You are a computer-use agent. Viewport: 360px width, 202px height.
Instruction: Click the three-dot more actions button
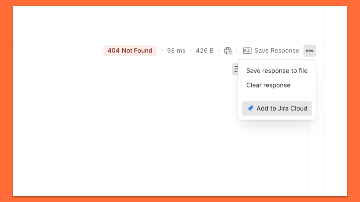pos(309,51)
